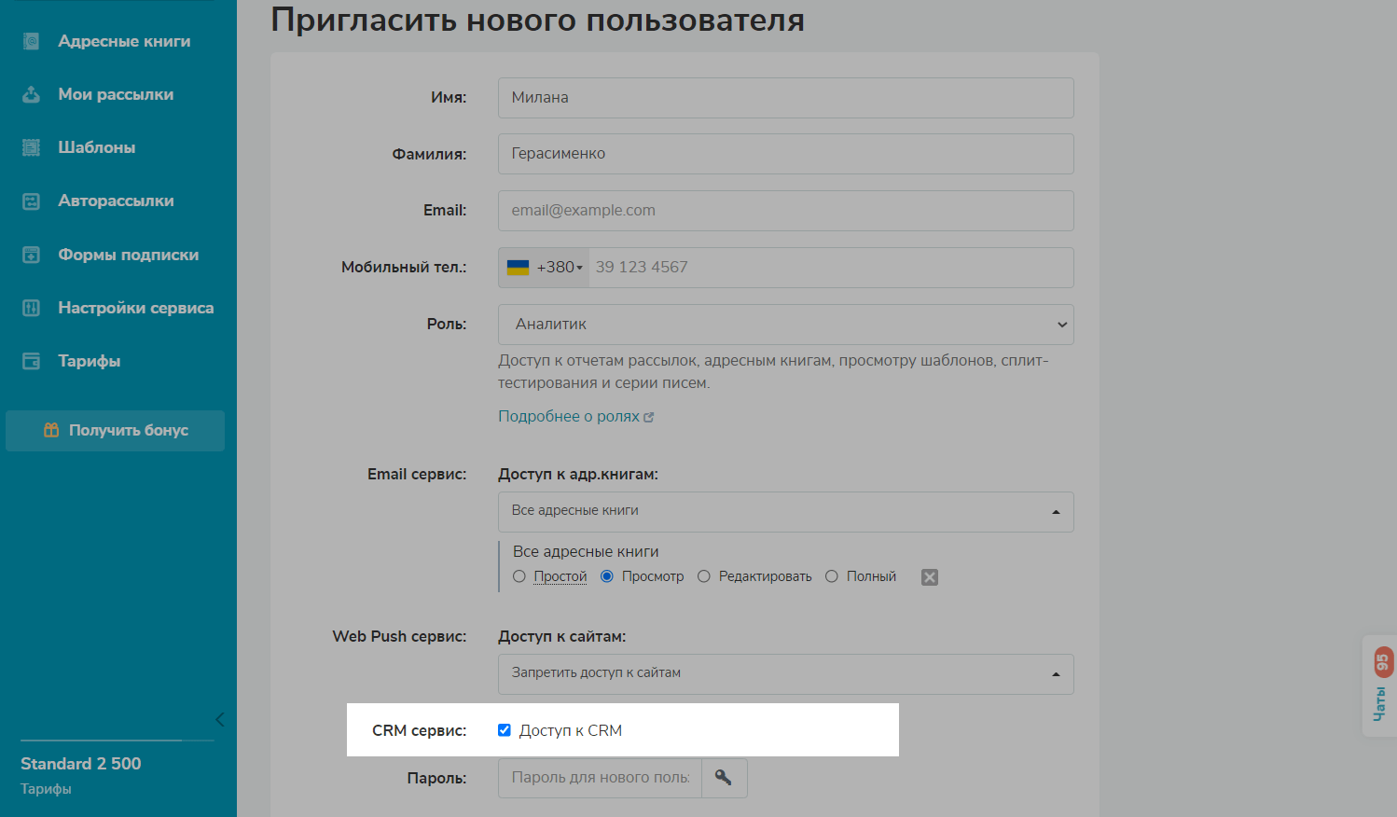Select the 'Простой' access radio button
Image resolution: width=1397 pixels, height=817 pixels.
[519, 576]
